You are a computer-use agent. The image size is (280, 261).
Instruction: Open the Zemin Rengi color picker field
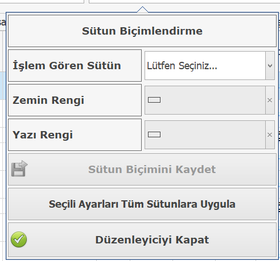click(205, 100)
